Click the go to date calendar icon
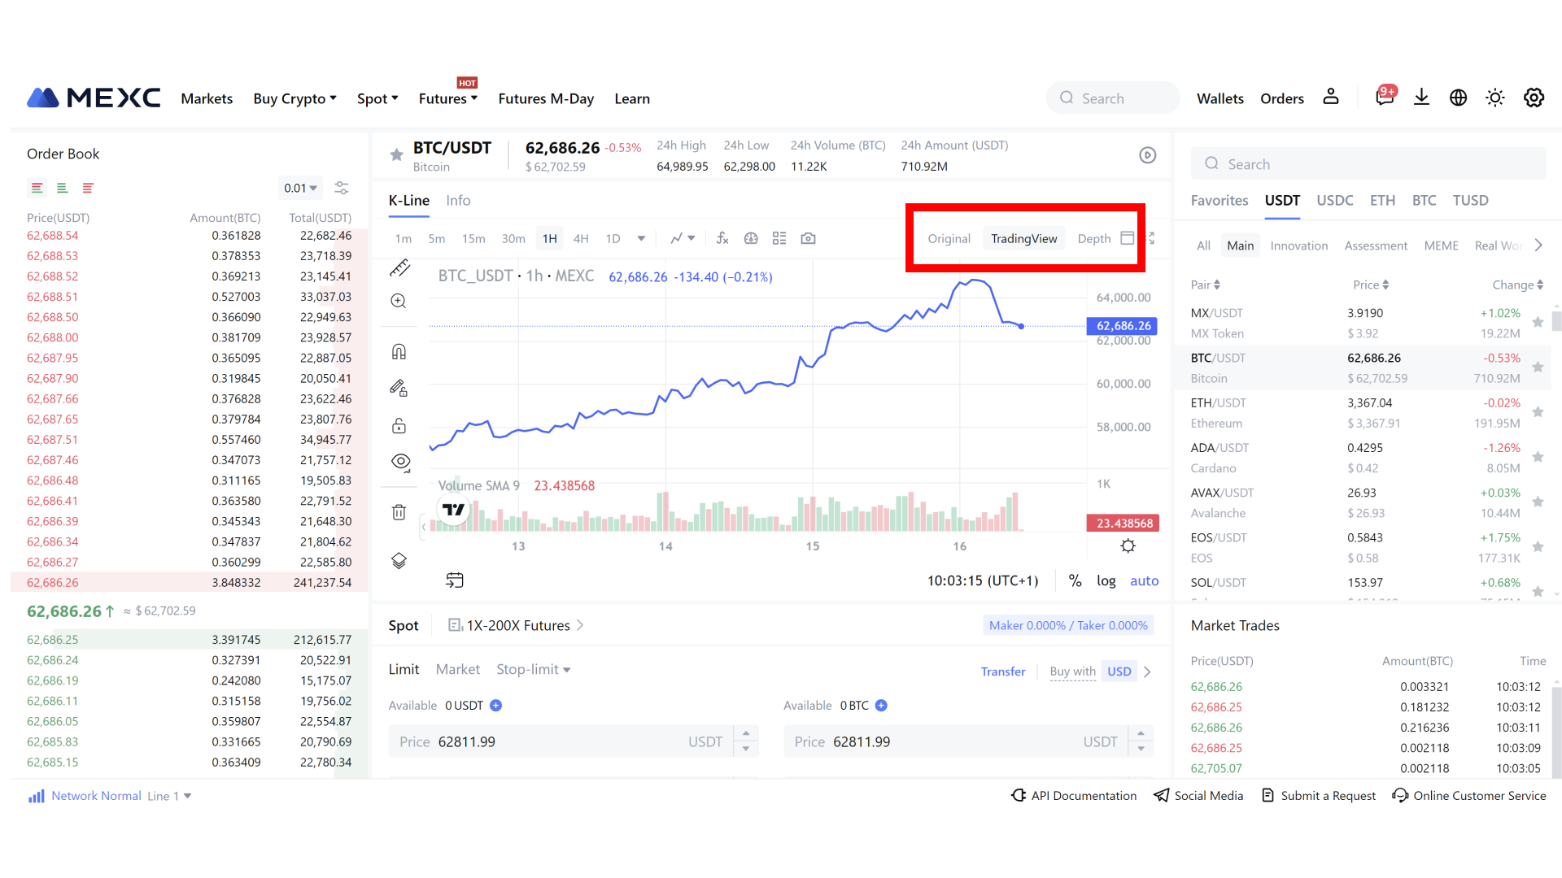 pos(455,580)
